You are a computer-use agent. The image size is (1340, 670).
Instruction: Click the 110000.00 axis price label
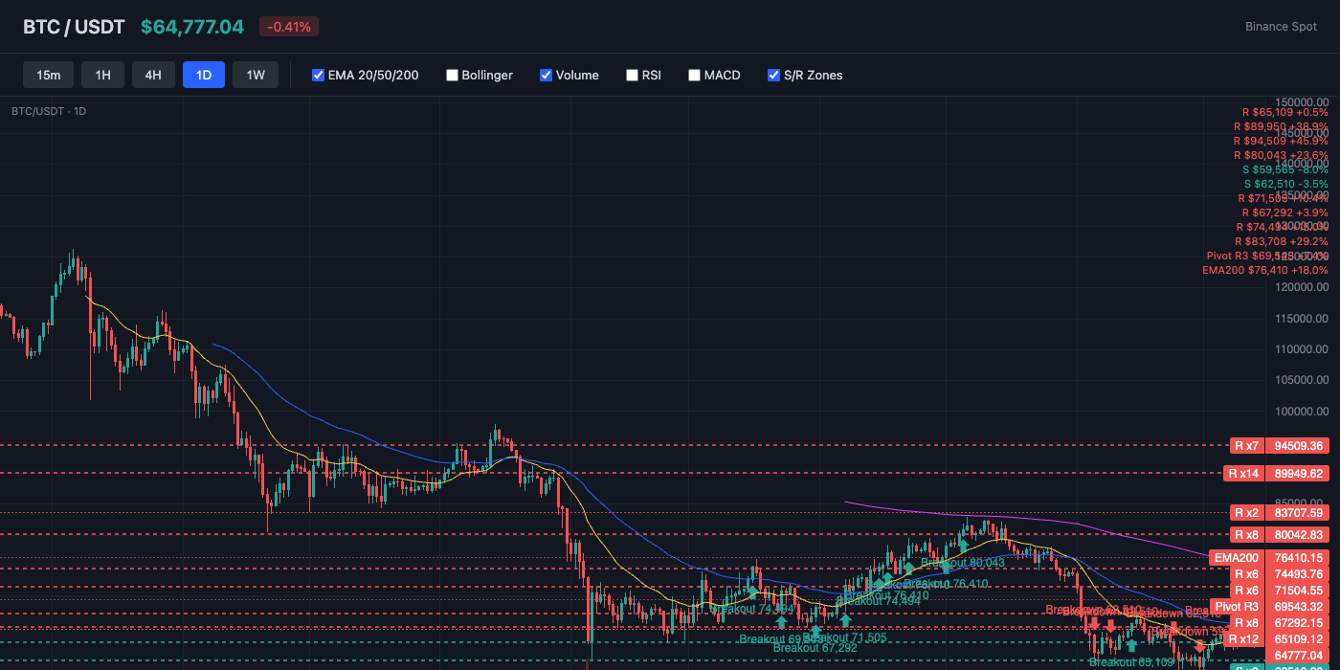point(1302,349)
